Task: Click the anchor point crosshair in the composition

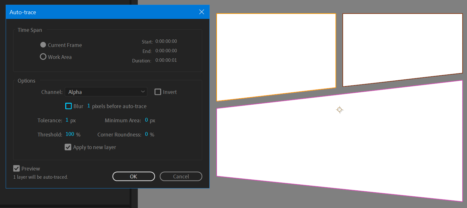Action: click(x=339, y=110)
